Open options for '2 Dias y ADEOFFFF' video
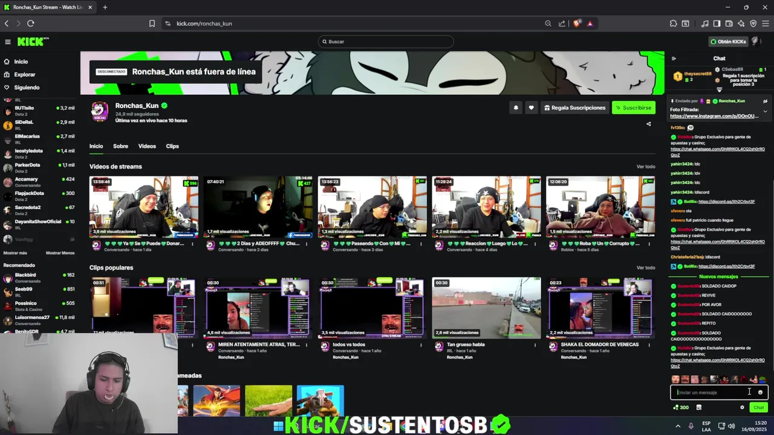This screenshot has width=774, height=435. 307,244
